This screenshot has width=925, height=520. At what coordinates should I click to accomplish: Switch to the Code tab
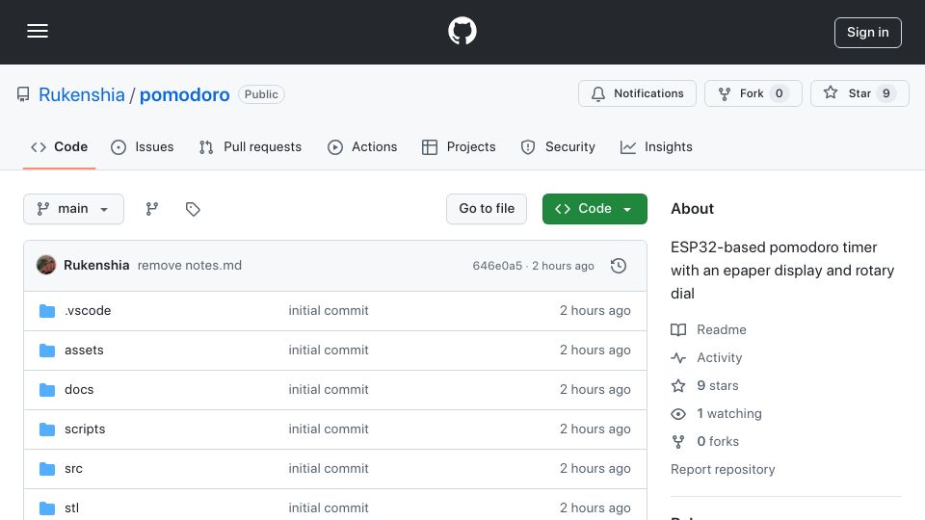(59, 146)
